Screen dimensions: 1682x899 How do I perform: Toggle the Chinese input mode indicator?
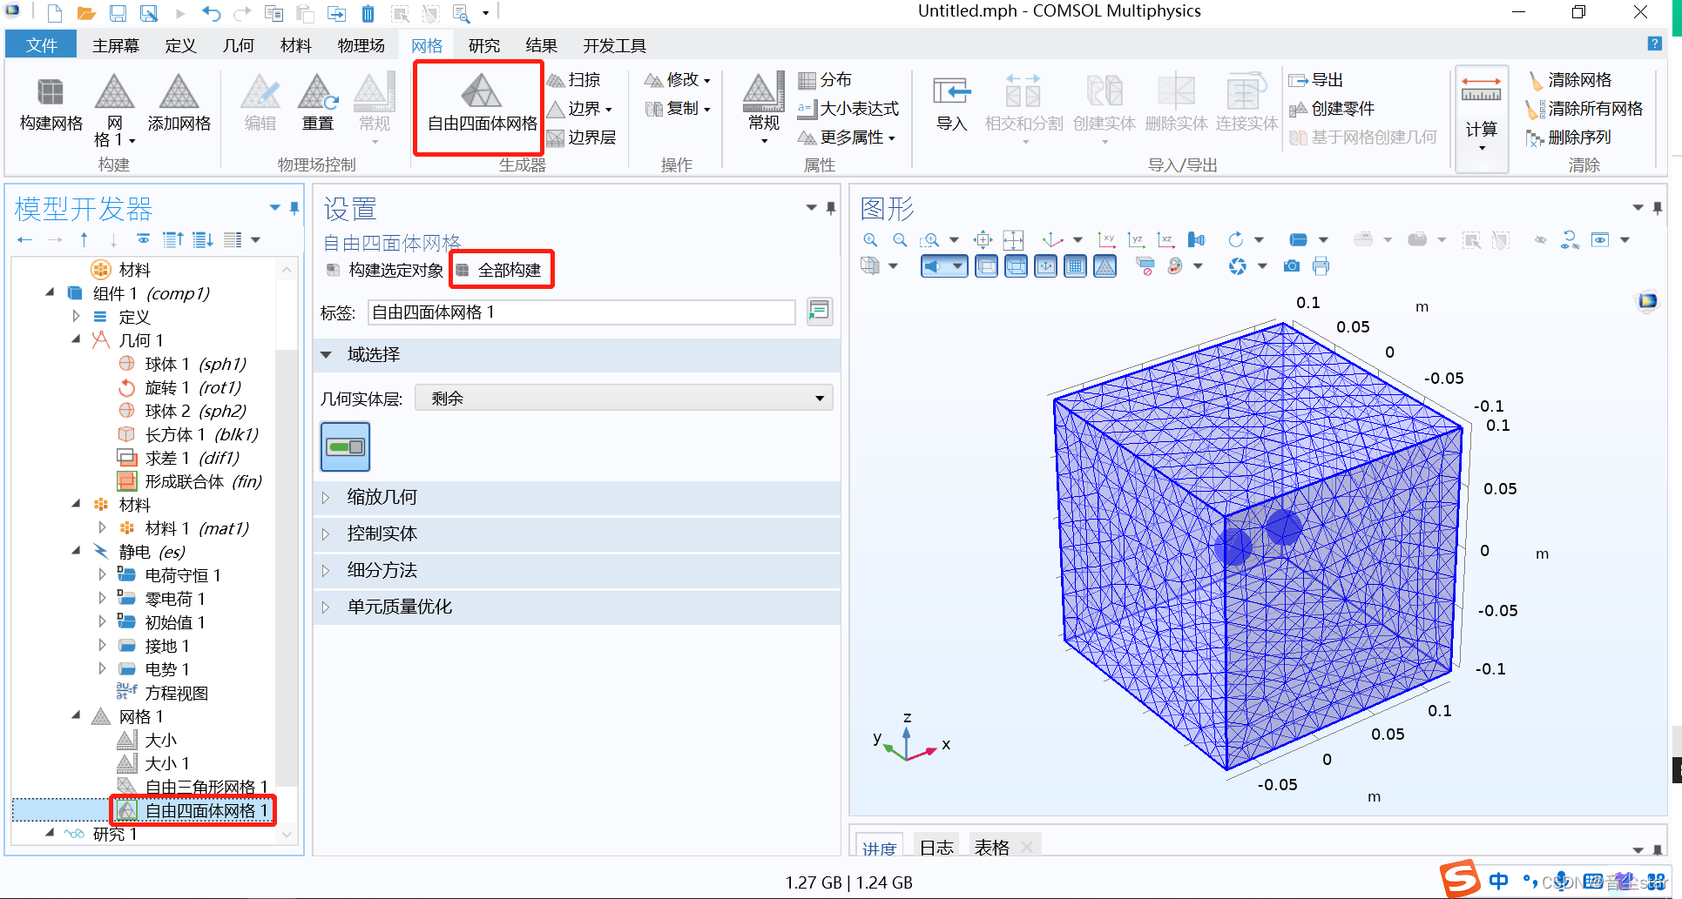tap(1498, 881)
